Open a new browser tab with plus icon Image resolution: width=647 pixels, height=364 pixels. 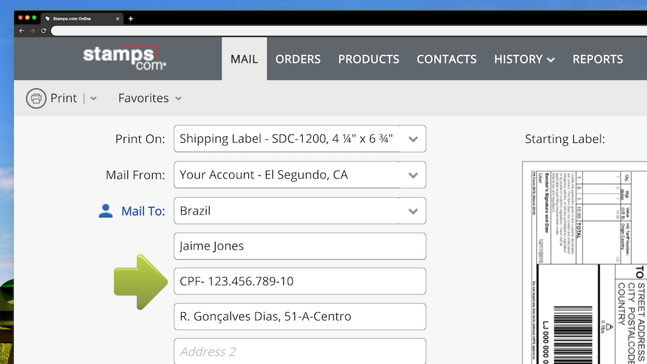[131, 19]
